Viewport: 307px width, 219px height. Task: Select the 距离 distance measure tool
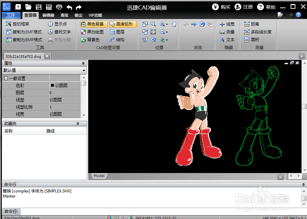(x=252, y=24)
